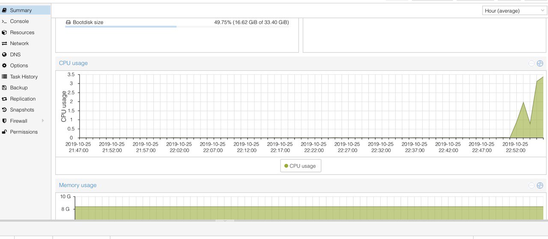548x239 pixels.
Task: Click the Snapshots history icon
Action: [x=5, y=110]
